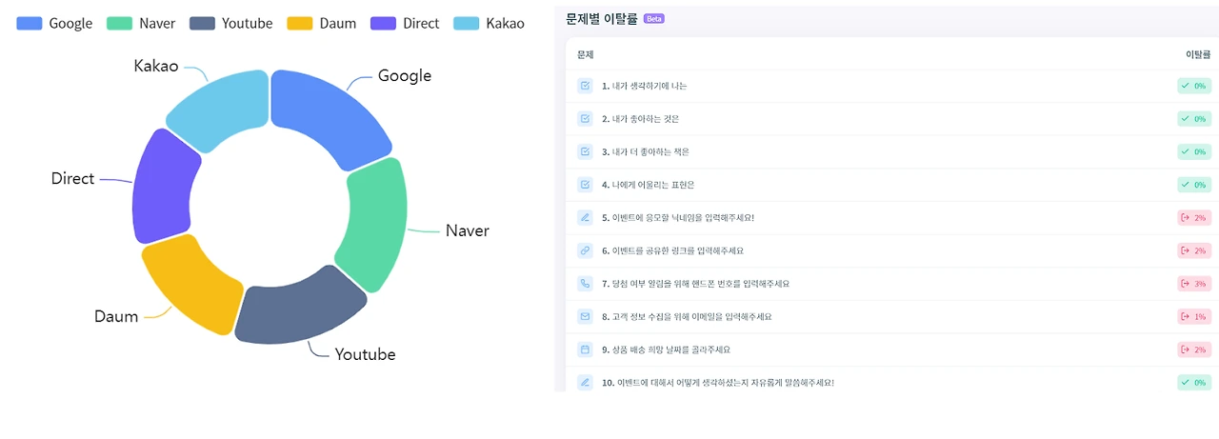The width and height of the screenshot is (1219, 439).
Task: Open question 8 about email entry
Action: (687, 316)
